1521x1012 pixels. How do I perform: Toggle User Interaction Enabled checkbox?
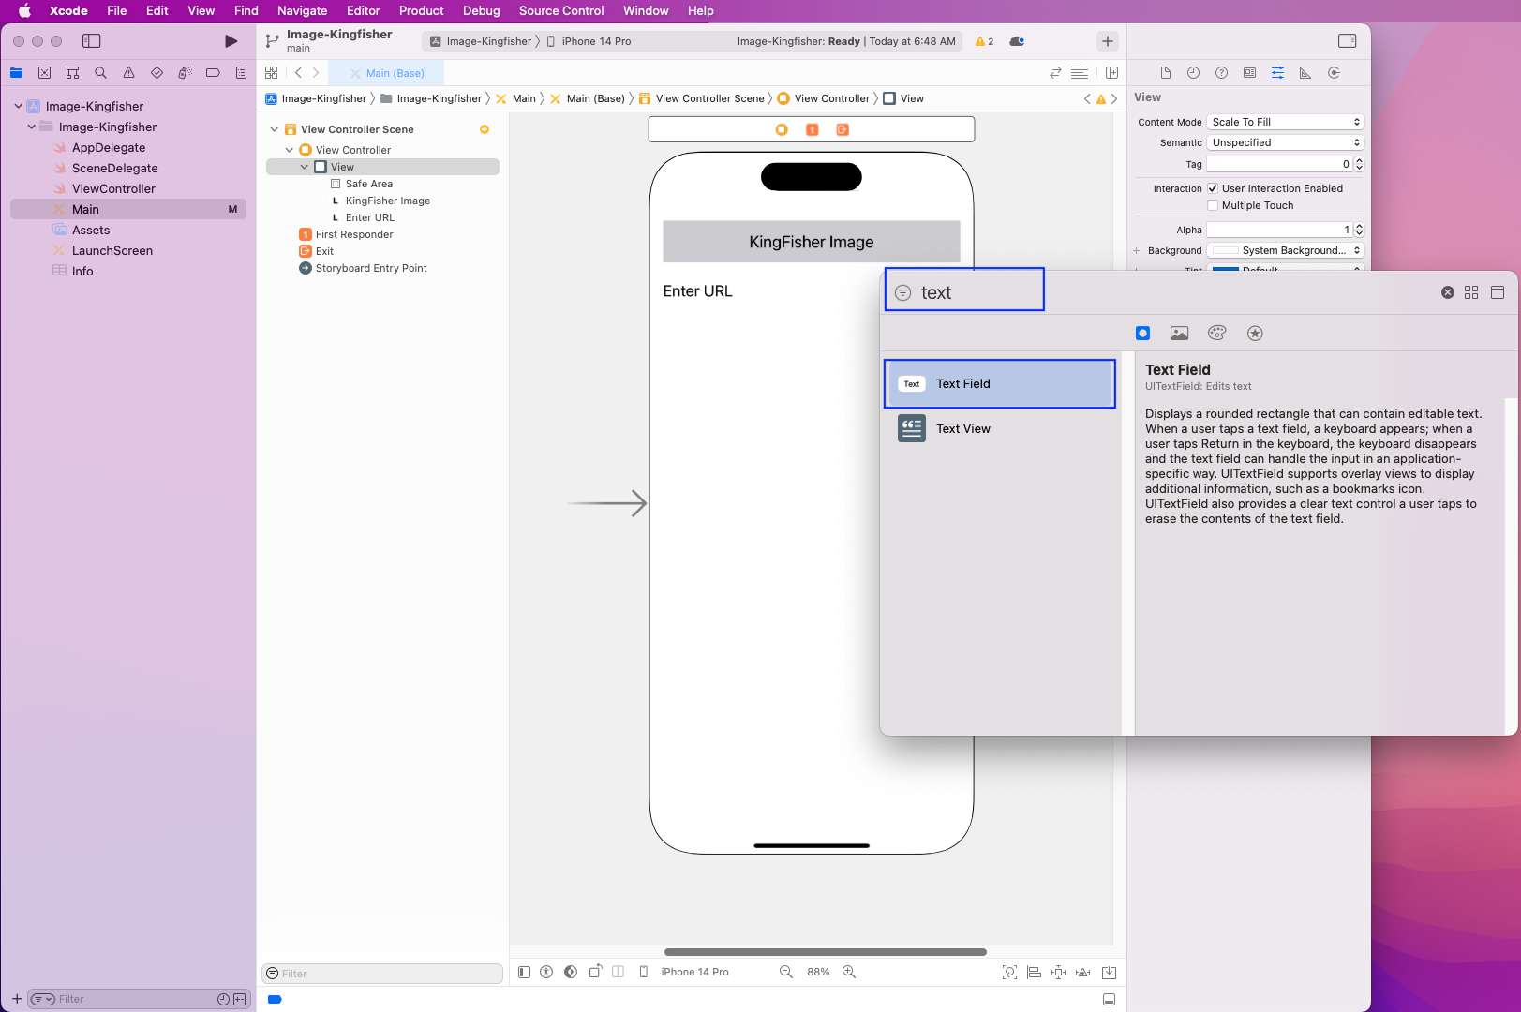(x=1213, y=188)
